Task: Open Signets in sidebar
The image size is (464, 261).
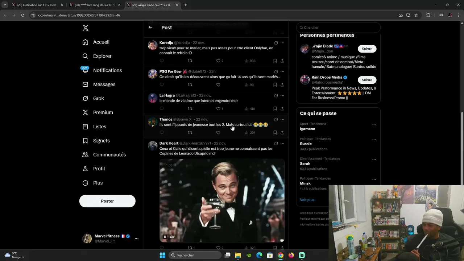Action: click(96, 141)
